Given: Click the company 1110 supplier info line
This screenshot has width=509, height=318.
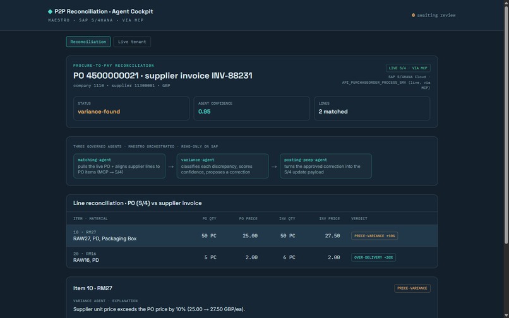Looking at the screenshot, I should [x=122, y=86].
